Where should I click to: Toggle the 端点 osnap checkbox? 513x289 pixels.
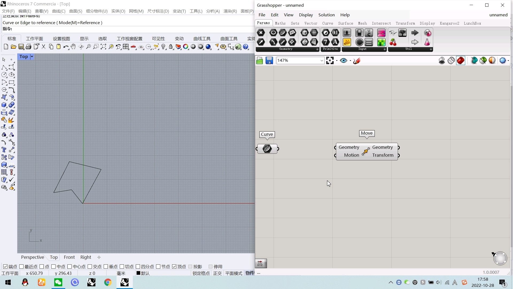pyautogui.click(x=5, y=267)
